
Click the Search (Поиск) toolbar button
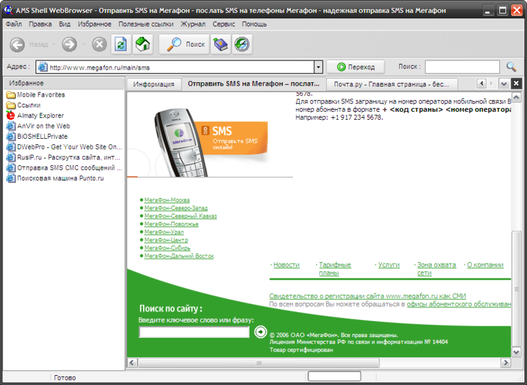point(184,44)
